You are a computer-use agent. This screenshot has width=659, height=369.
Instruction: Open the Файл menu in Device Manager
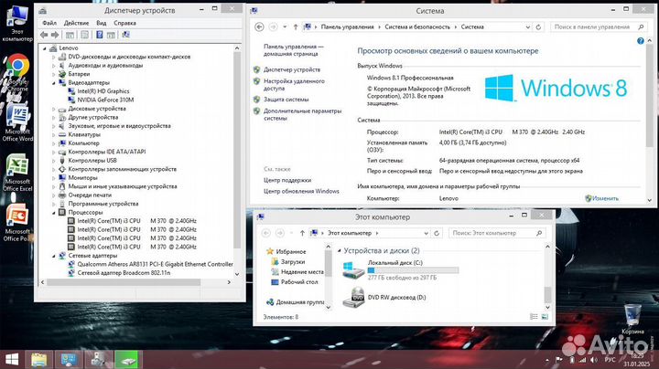click(49, 23)
